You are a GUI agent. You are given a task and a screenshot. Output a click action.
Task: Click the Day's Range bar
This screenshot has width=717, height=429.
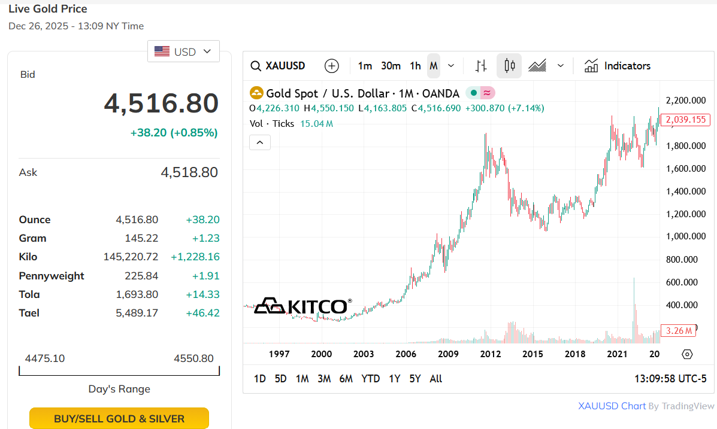pos(119,370)
